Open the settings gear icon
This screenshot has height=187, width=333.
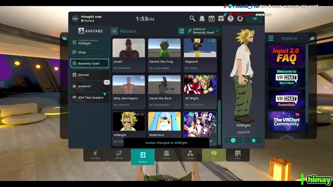coord(240,18)
